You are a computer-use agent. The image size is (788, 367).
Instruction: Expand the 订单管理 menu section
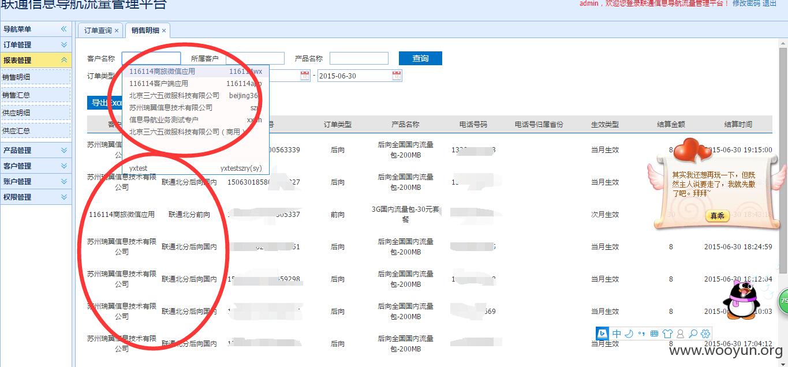[x=36, y=44]
